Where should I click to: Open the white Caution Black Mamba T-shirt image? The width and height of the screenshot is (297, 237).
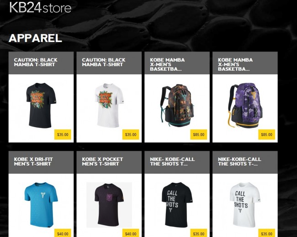(x=109, y=105)
